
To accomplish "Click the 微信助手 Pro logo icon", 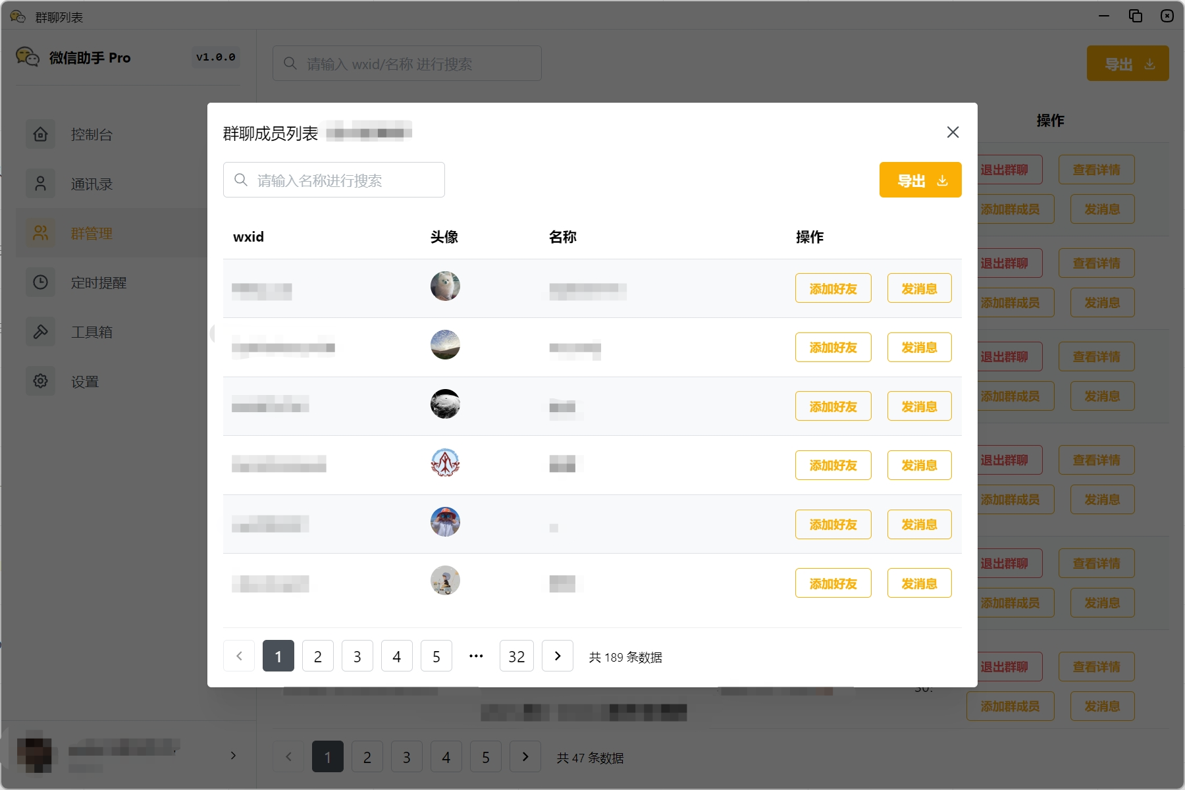I will 28,58.
